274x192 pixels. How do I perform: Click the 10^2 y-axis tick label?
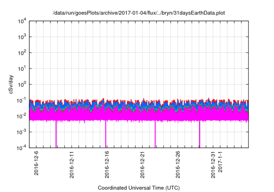coord(22,52)
